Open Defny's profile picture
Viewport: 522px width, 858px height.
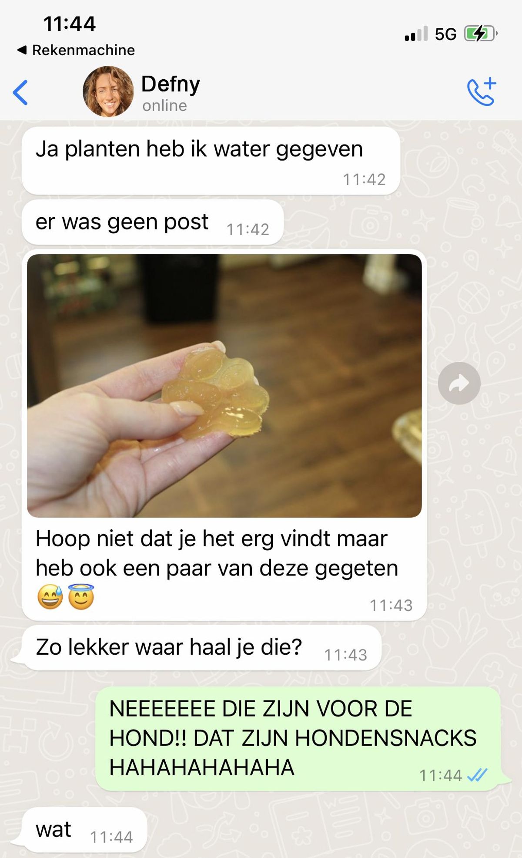coord(108,91)
